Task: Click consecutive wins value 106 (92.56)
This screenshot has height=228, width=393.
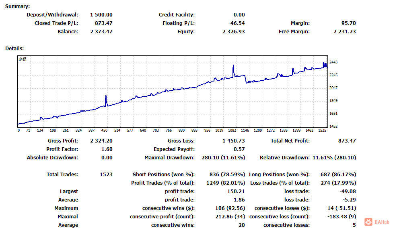Action: [230, 208]
